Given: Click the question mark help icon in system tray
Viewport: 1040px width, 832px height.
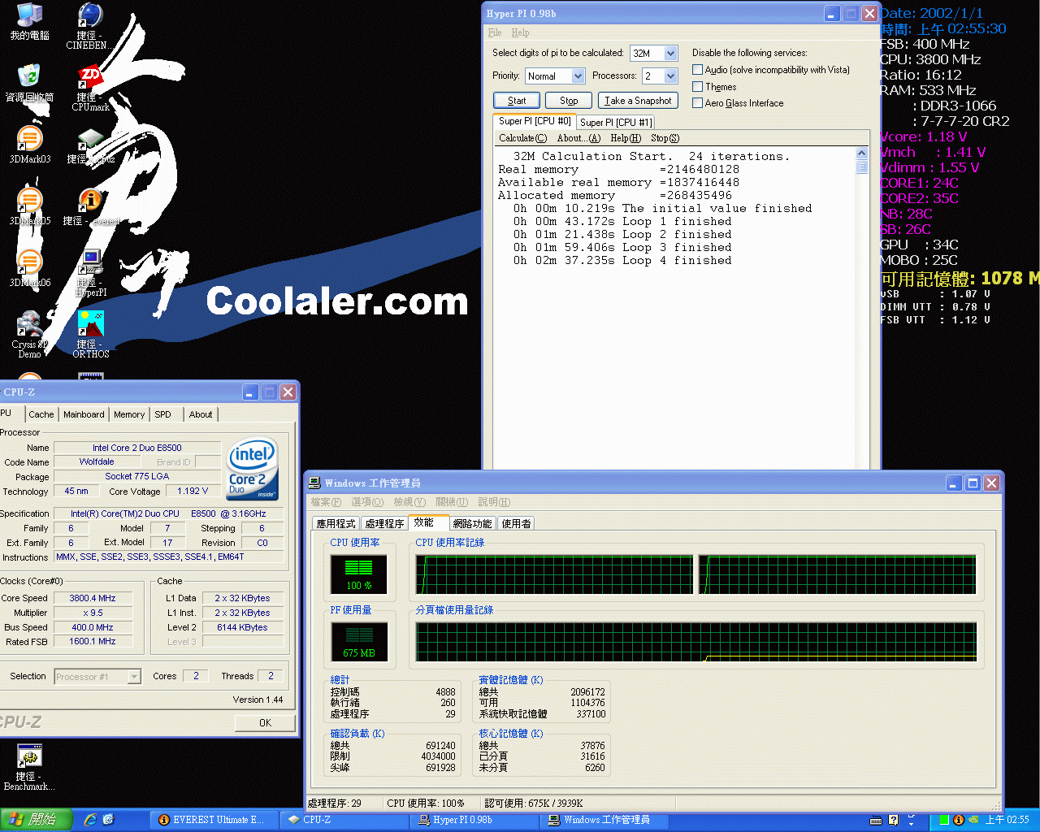Looking at the screenshot, I should point(893,820).
